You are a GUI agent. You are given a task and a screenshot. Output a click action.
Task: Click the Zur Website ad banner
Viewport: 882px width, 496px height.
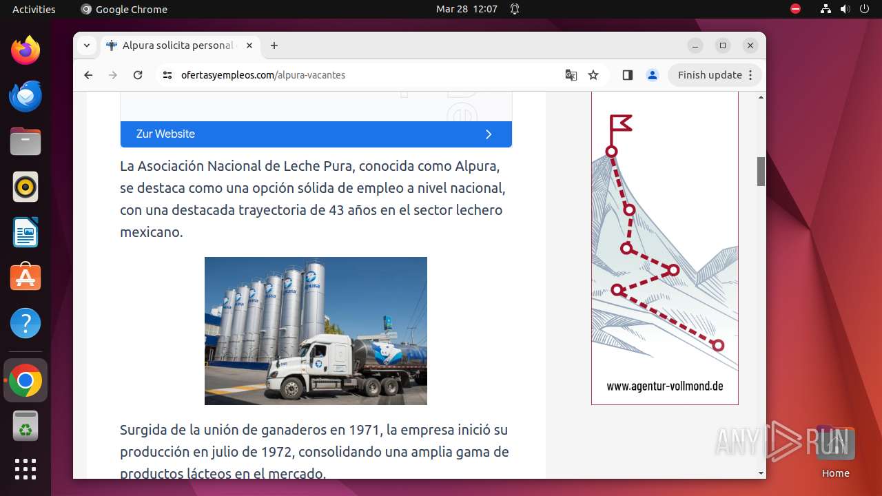(316, 134)
